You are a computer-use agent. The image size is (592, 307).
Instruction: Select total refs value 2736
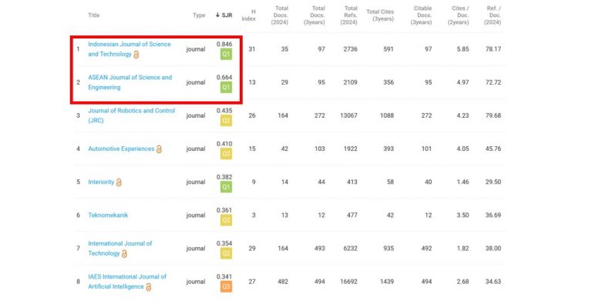click(351, 49)
